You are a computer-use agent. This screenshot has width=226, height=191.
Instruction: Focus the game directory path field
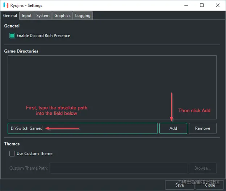pyautogui.click(x=83, y=128)
